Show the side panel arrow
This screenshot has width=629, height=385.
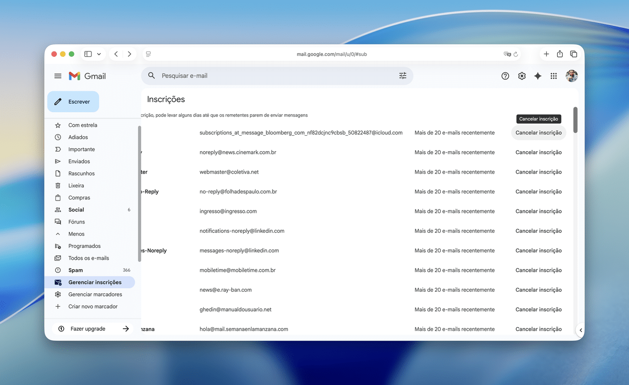580,330
